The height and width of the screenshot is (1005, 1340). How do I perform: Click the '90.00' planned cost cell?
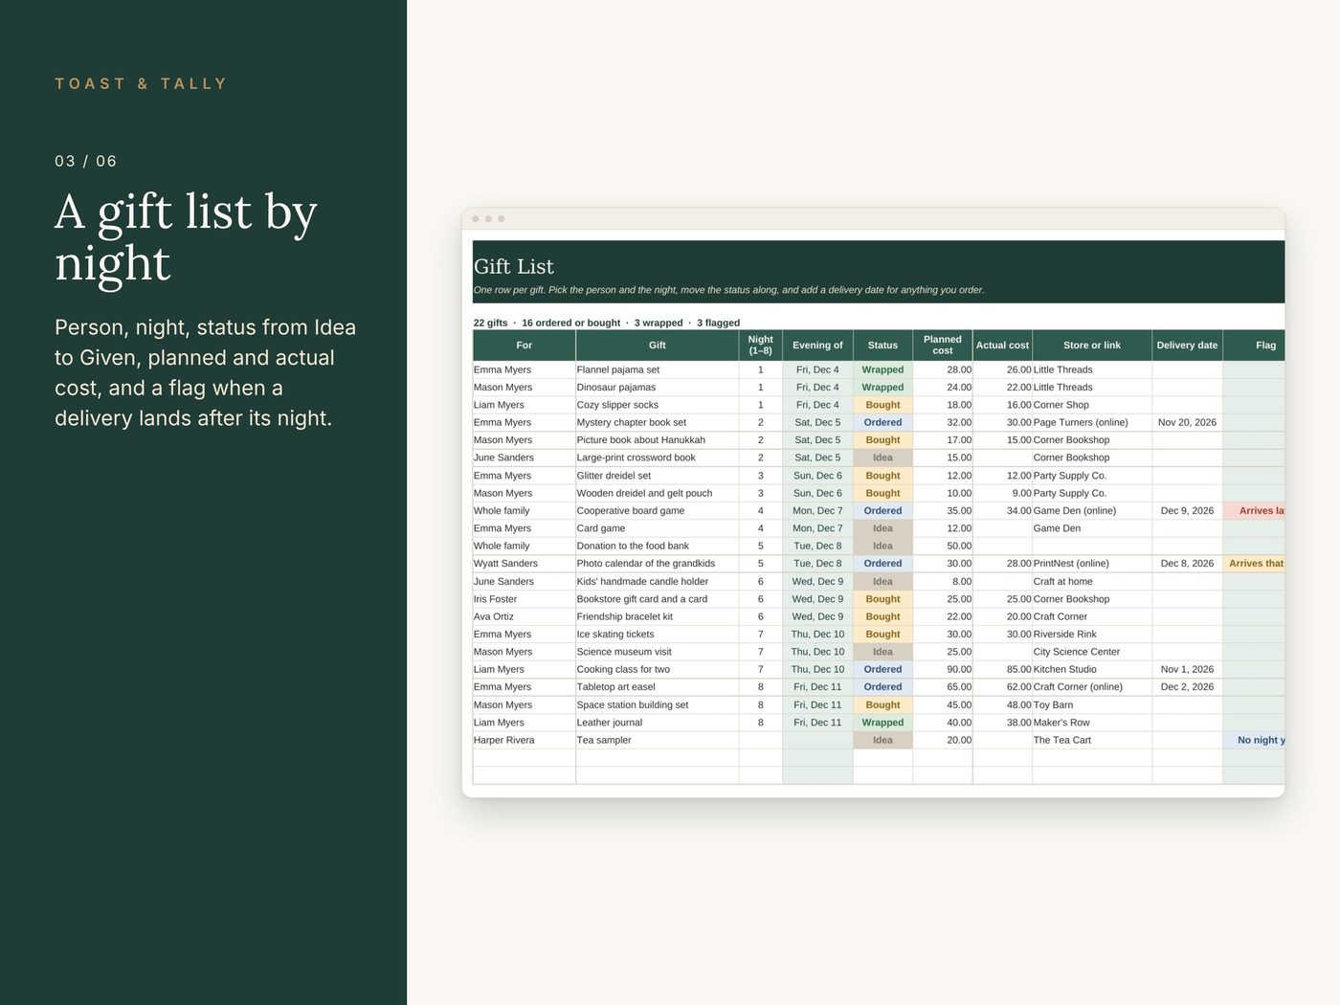click(943, 670)
